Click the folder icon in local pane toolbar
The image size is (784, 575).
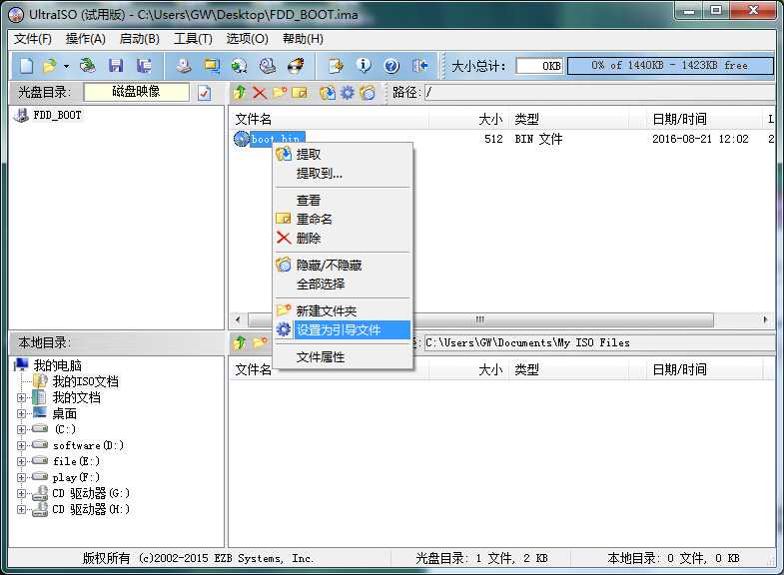point(260,342)
